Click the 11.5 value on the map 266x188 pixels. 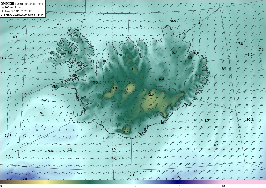(176, 177)
